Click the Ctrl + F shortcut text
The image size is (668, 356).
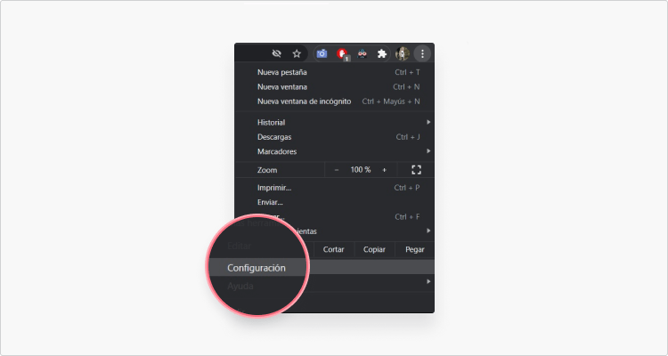pos(407,217)
